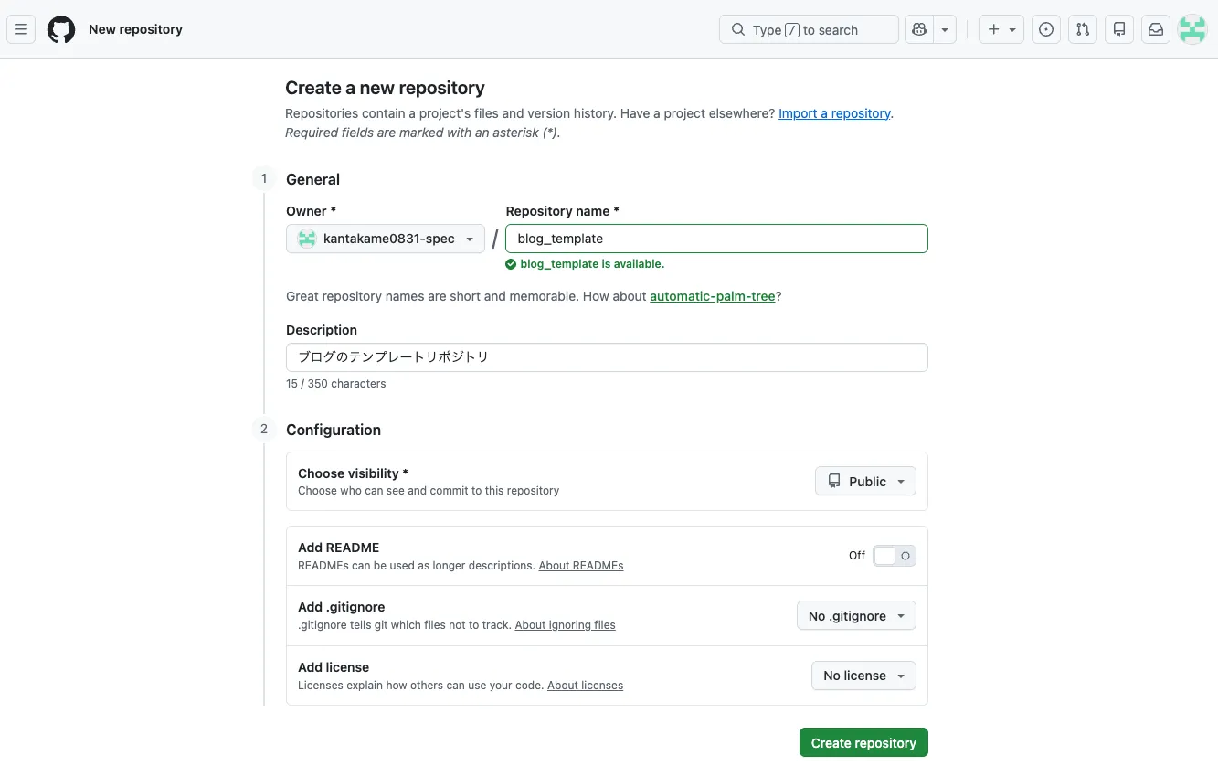Open the Copilot chat icon

[x=919, y=29]
